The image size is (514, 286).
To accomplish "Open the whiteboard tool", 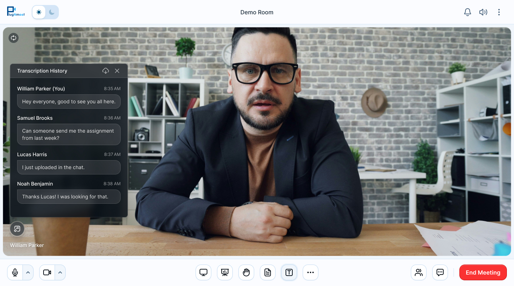I will (x=225, y=272).
